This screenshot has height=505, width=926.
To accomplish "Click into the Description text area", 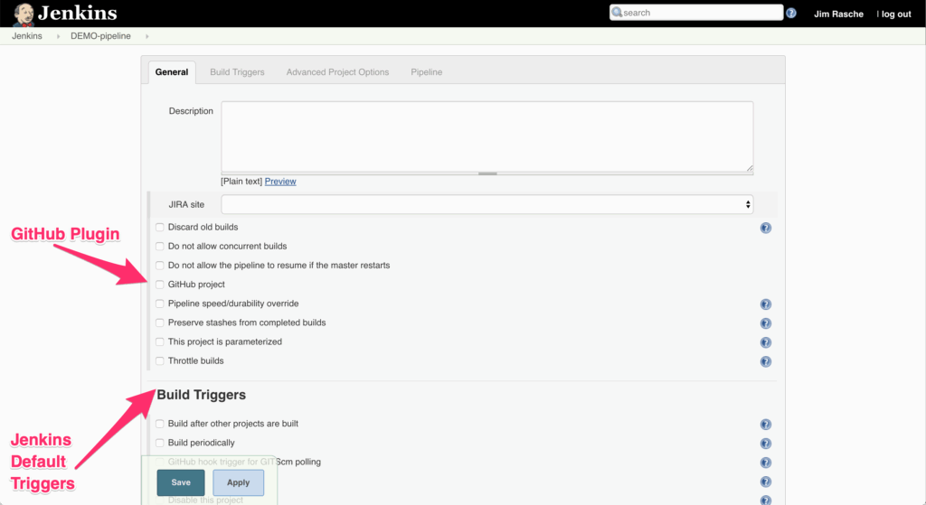I will [487, 136].
